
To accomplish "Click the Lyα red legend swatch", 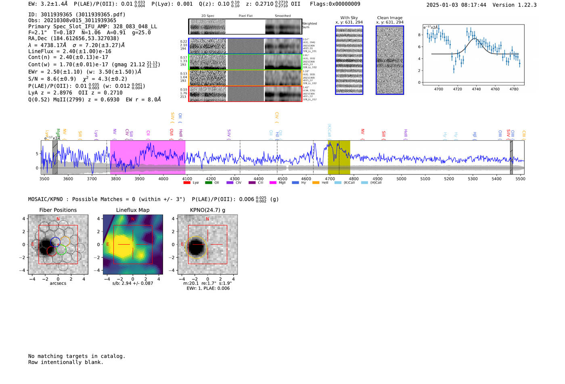I will [187, 183].
